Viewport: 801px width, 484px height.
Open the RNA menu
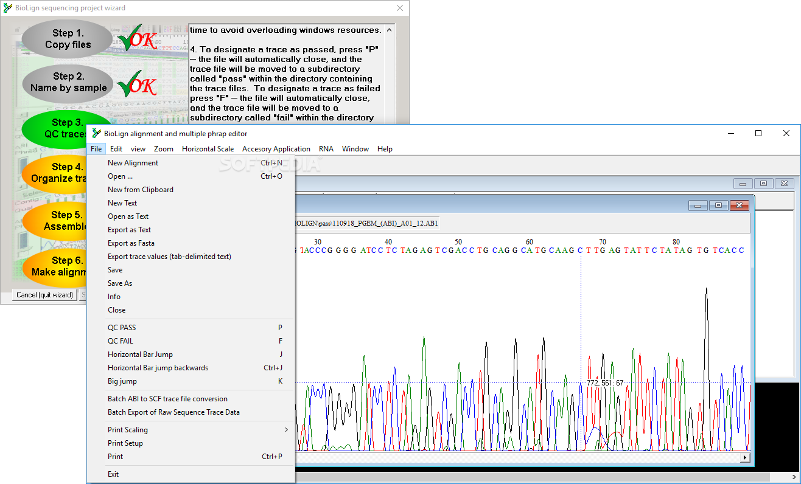click(x=326, y=149)
